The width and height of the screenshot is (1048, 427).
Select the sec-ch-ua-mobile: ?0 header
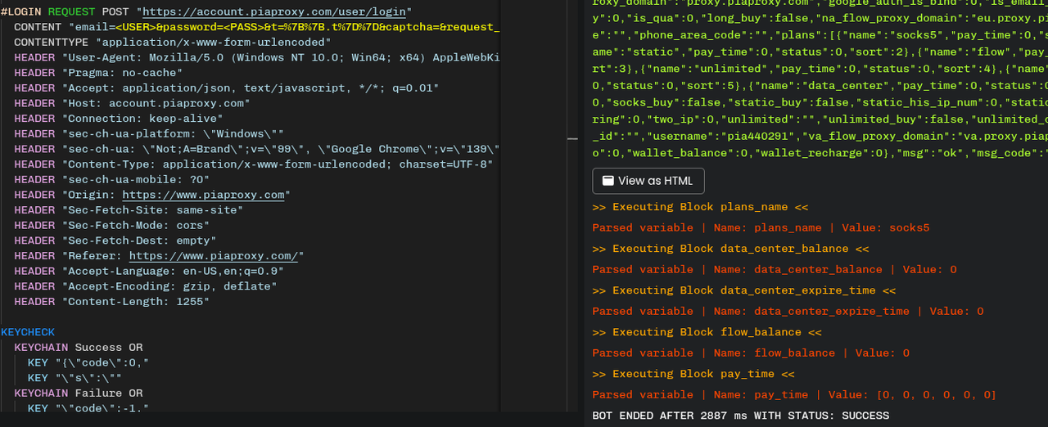pyautogui.click(x=112, y=179)
